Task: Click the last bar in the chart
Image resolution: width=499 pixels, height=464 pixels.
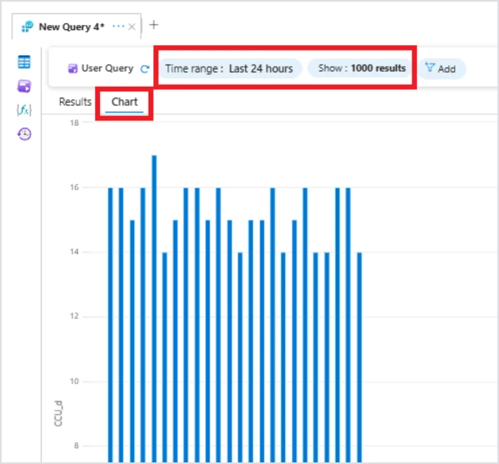Action: 359,354
